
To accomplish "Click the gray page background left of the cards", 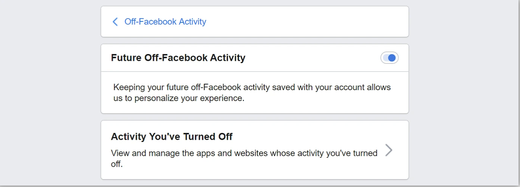I will click(49, 94).
